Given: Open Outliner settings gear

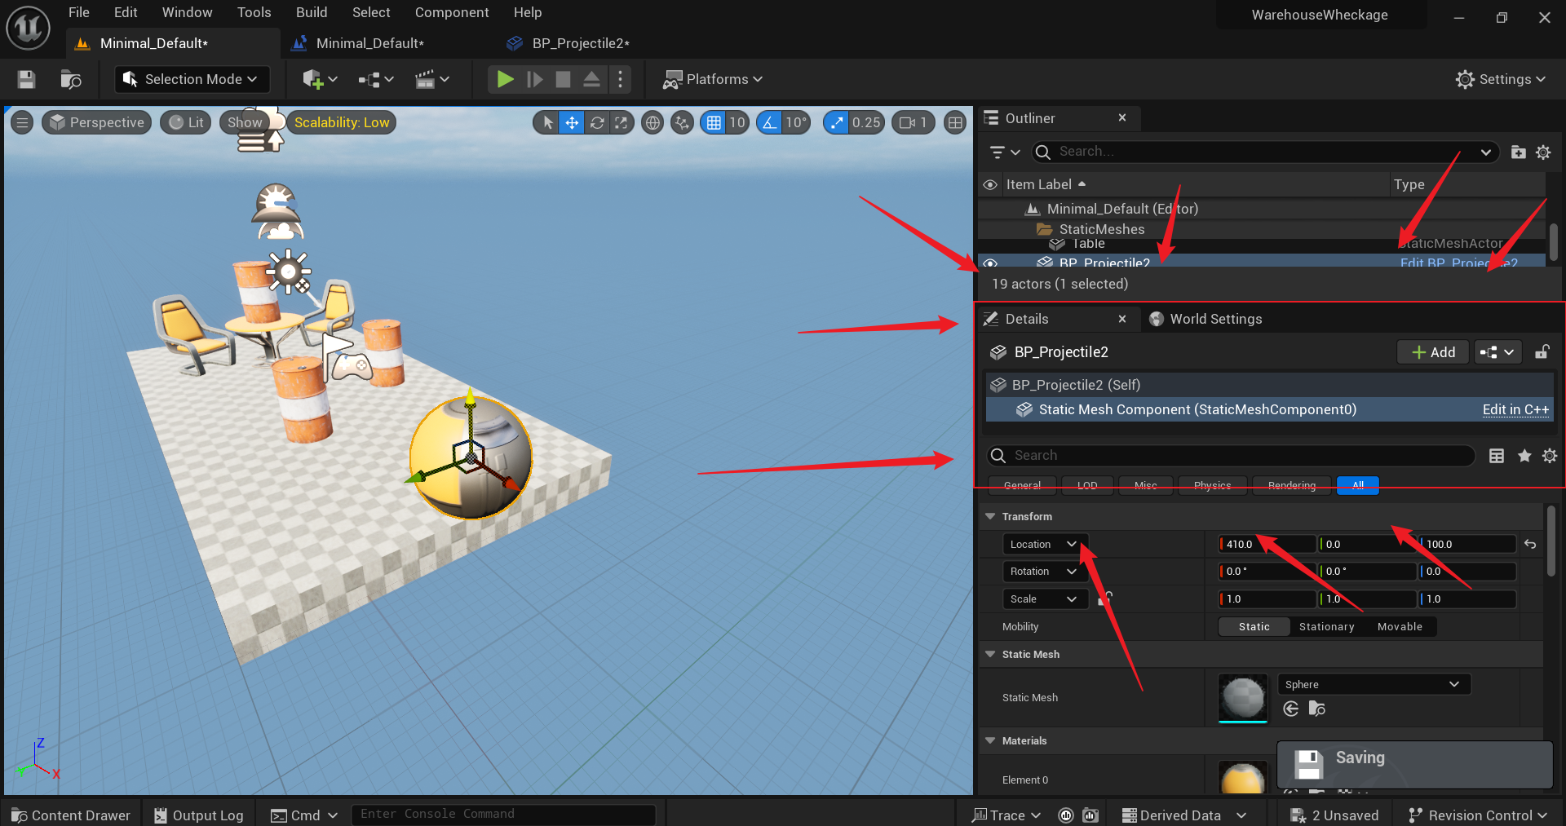Looking at the screenshot, I should click(x=1543, y=152).
